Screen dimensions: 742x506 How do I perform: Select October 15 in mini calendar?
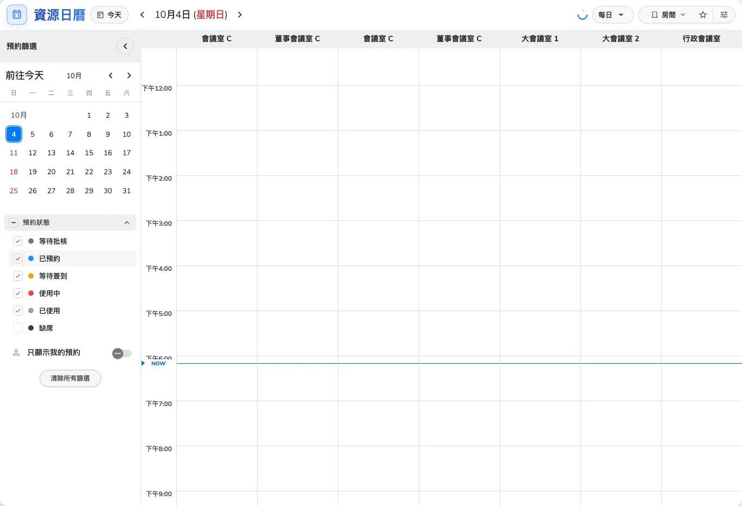[x=89, y=153]
